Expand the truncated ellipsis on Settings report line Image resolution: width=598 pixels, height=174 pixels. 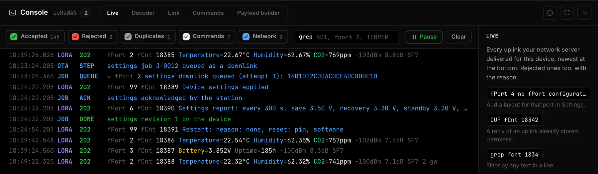pos(465,109)
